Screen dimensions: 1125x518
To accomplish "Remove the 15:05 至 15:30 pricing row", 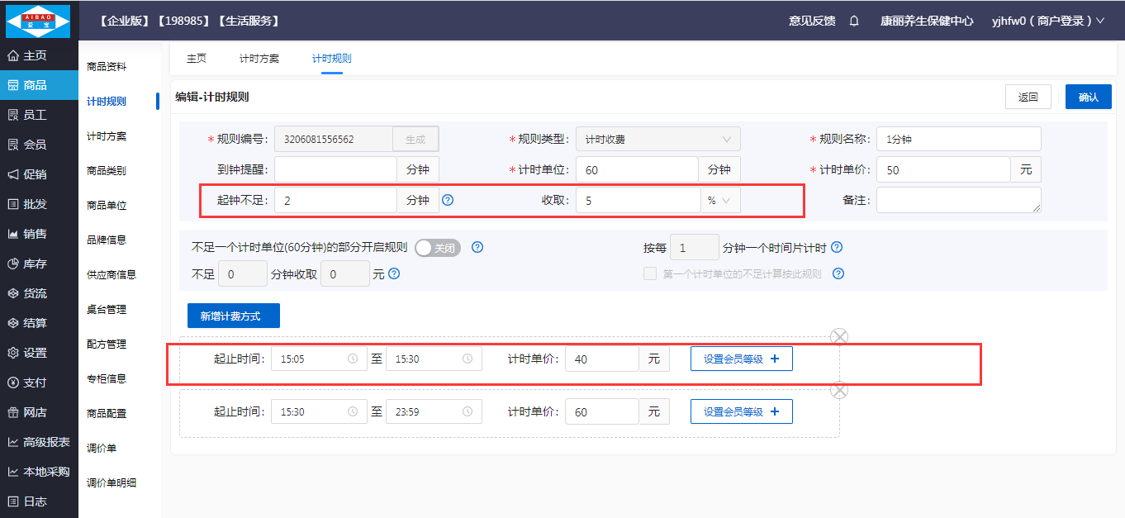I will (839, 336).
